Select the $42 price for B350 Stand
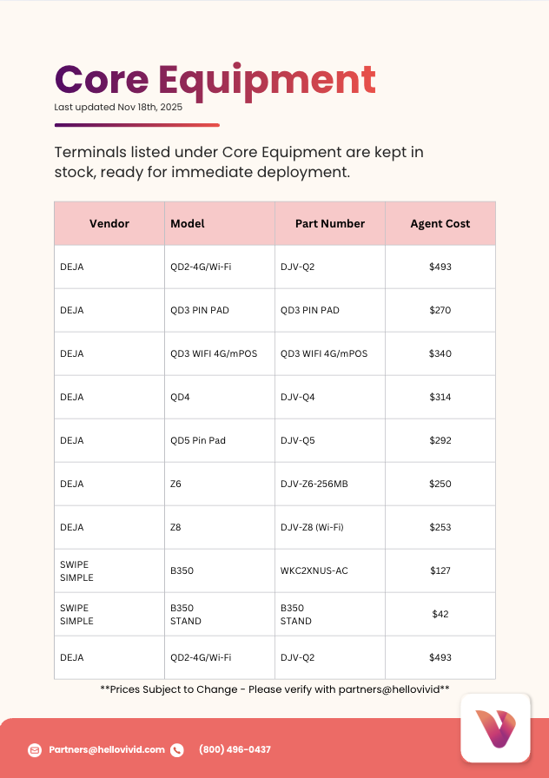 pos(440,614)
